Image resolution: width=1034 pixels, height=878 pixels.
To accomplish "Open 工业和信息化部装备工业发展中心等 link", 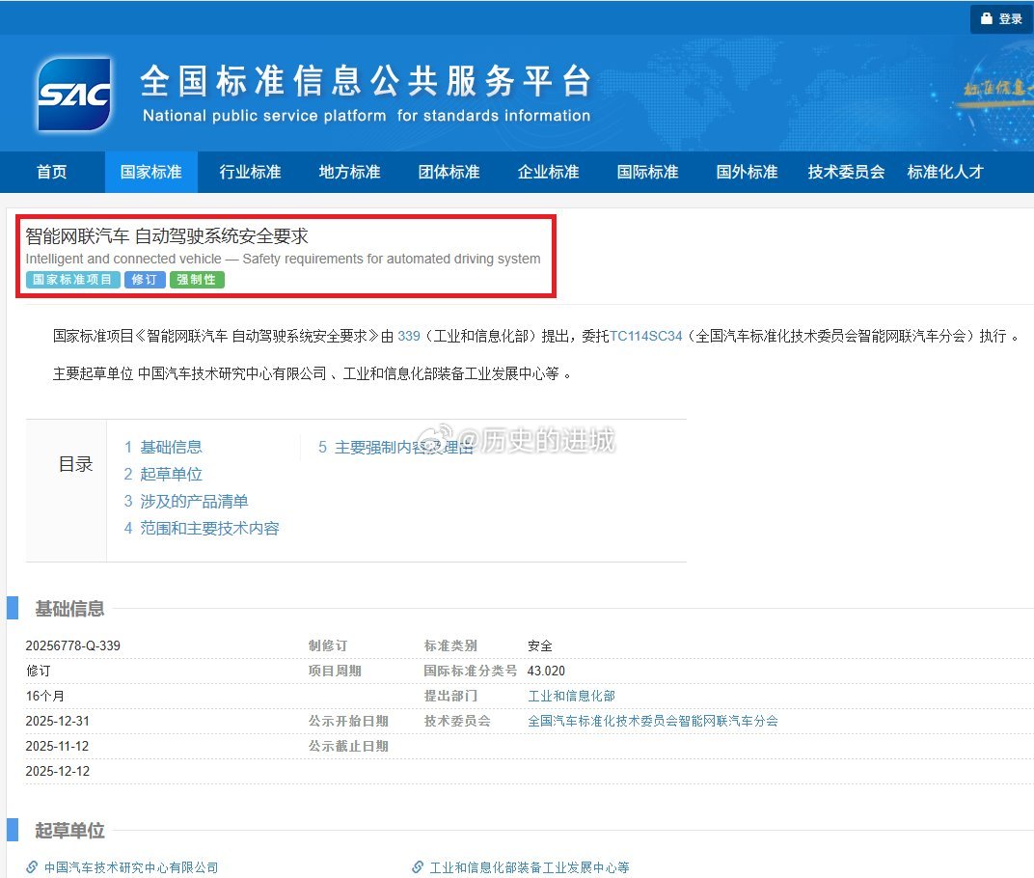I will click(x=530, y=867).
